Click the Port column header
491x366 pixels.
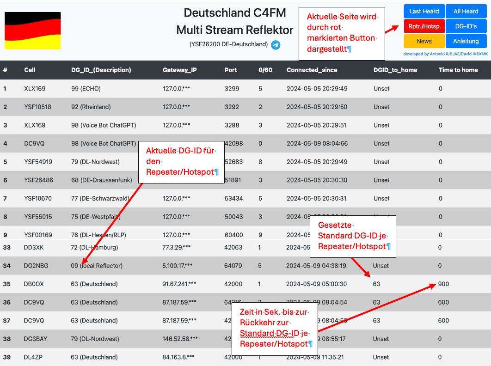(231, 70)
